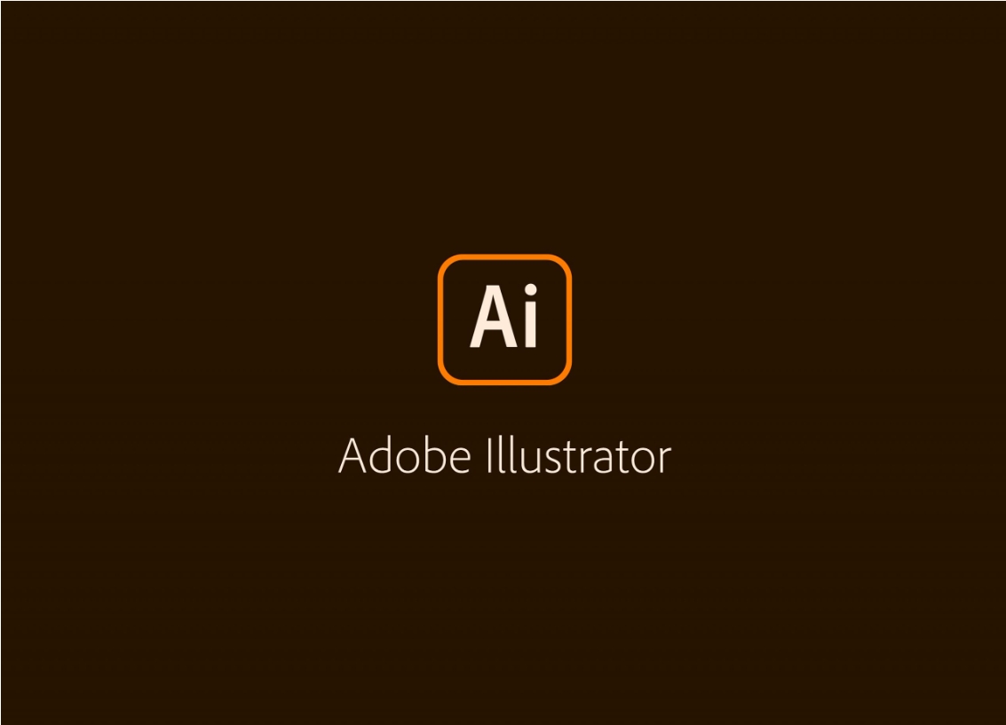
Task: Click the orange rounded border's top edge
Action: 504,257
